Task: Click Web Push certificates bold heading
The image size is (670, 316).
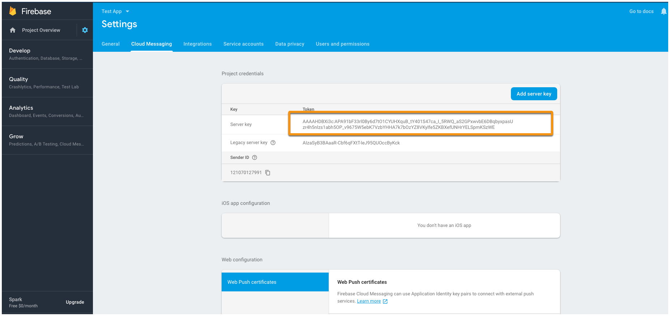Action: click(x=362, y=282)
